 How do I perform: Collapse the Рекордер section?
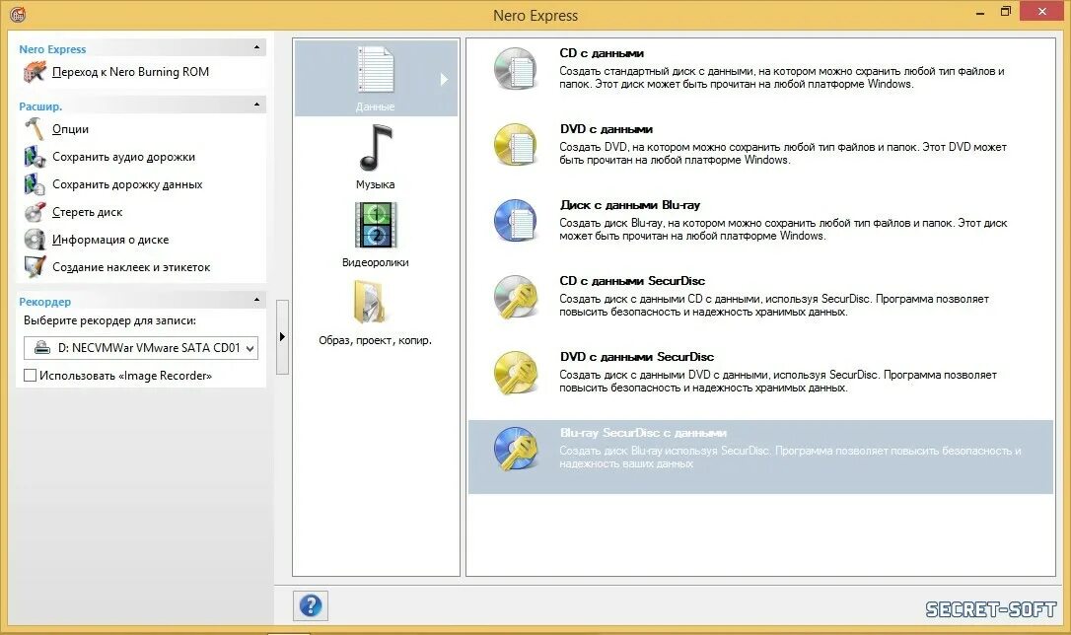[256, 300]
